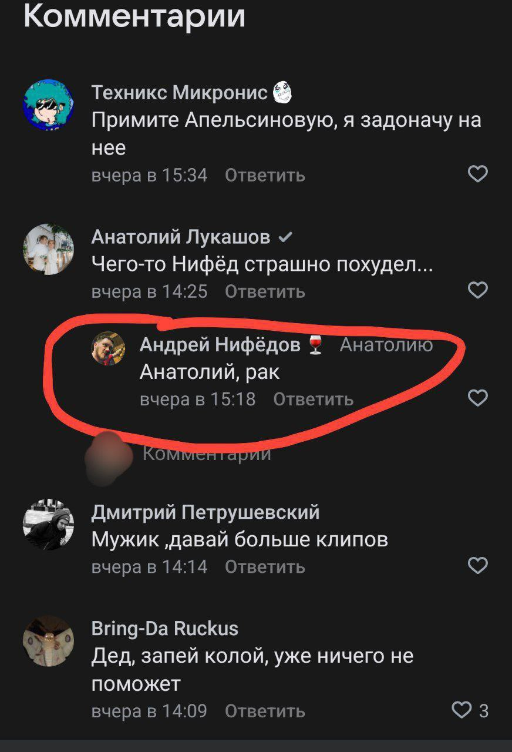
Task: Open Андрей Нифёдов's avatar
Action: [x=108, y=348]
